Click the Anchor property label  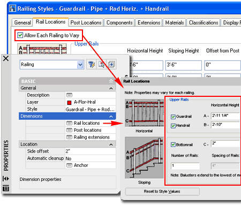81,165
